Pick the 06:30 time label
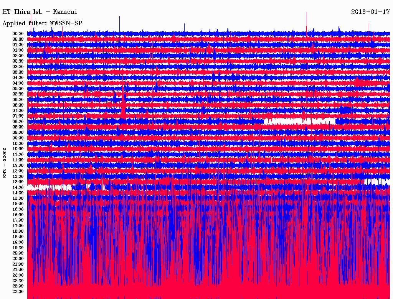This screenshot has width=393, height=299. click(x=18, y=105)
